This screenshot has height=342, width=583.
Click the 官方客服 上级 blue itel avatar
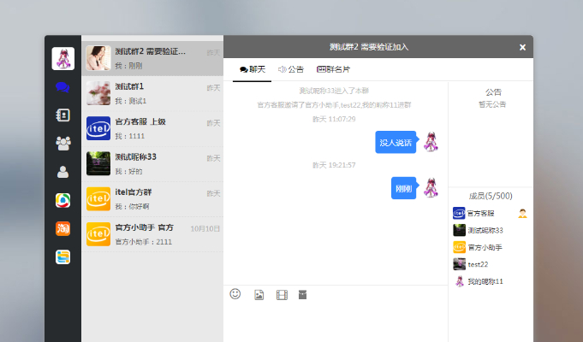click(98, 128)
